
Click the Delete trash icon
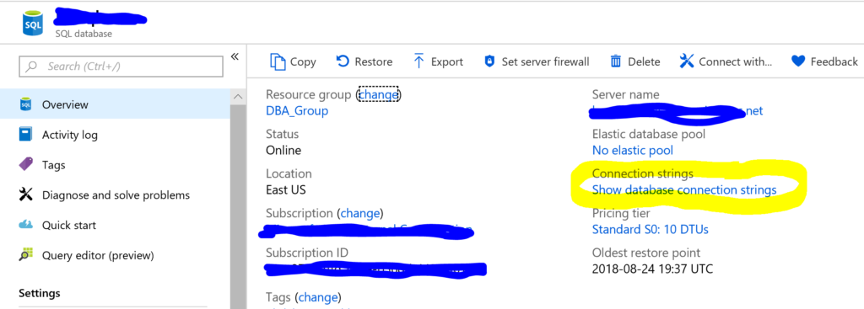click(x=615, y=61)
